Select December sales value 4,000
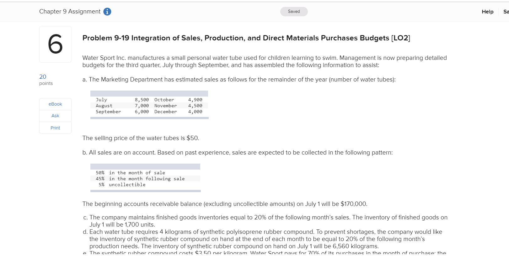This screenshot has height=257, width=509. click(x=195, y=112)
